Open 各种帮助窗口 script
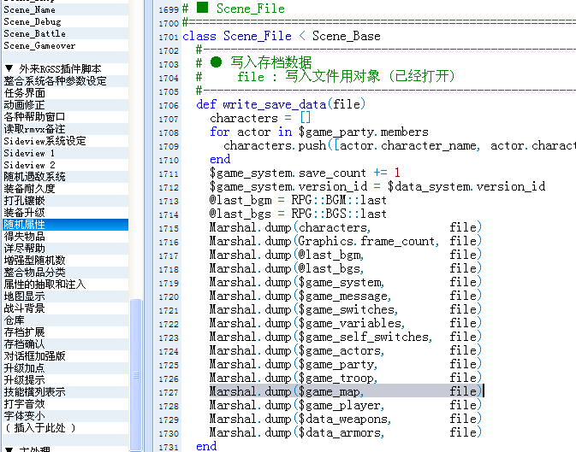 (65, 117)
